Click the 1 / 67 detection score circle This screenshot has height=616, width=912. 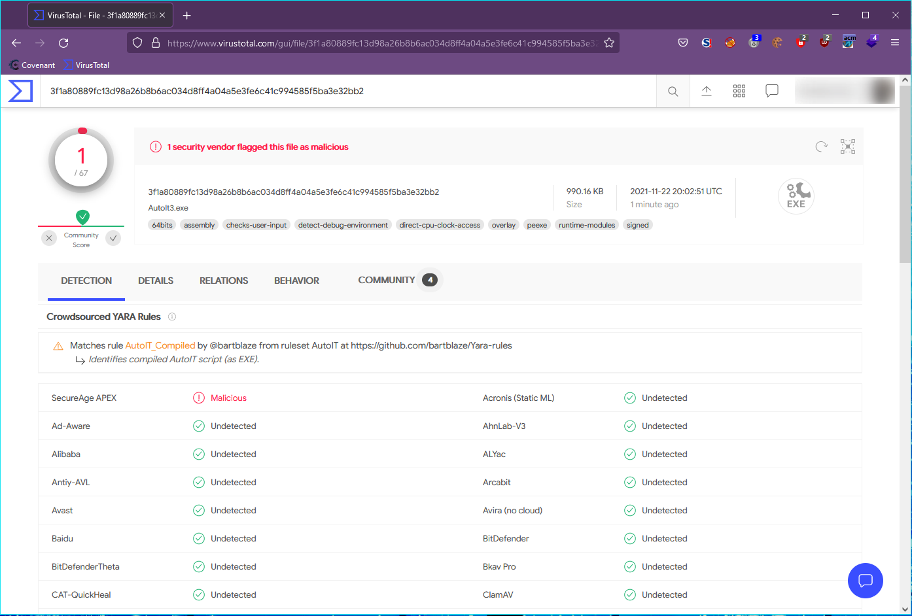[x=81, y=160]
